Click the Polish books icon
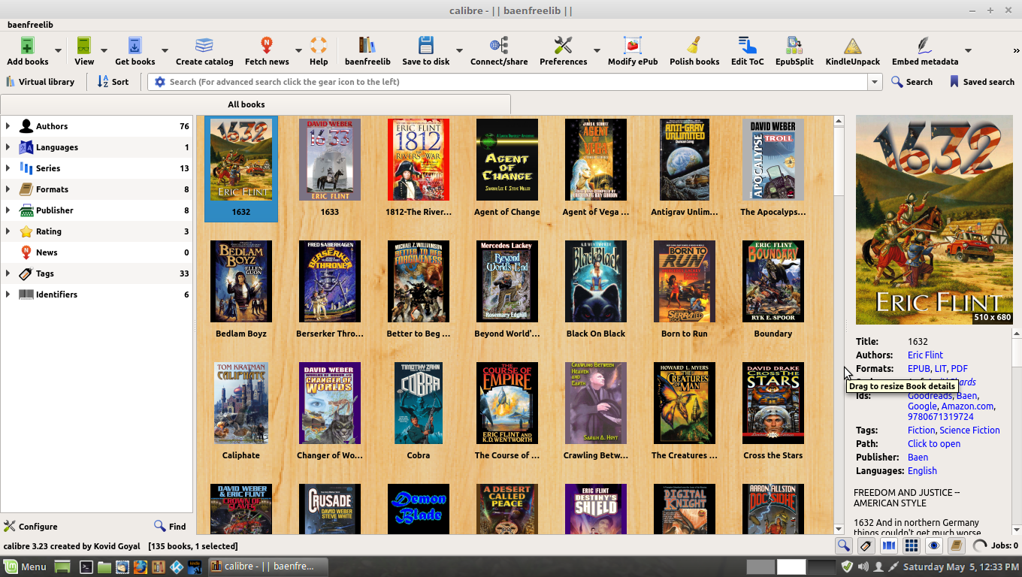Viewport: 1022px width, 577px height. 694,46
